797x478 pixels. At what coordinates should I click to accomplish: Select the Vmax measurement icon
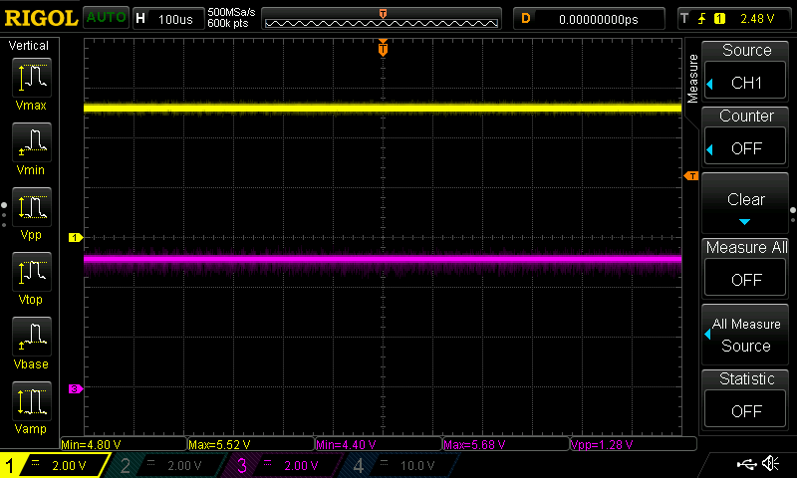click(x=32, y=84)
